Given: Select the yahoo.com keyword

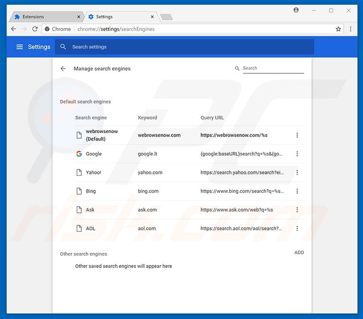Looking at the screenshot, I should [150, 172].
